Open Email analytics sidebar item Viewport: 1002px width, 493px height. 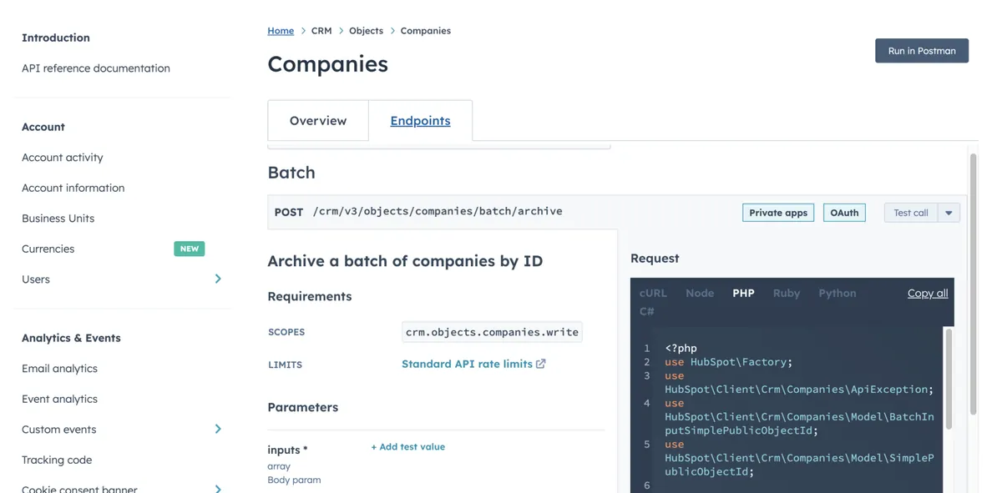coord(59,369)
